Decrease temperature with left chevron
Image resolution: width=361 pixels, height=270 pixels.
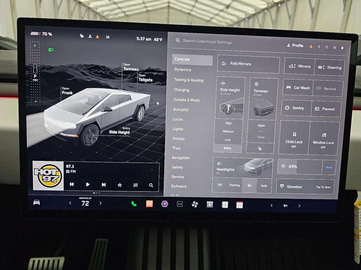tap(70, 203)
